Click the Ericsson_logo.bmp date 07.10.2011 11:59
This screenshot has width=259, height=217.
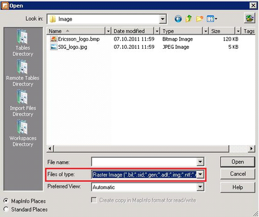click(x=134, y=39)
